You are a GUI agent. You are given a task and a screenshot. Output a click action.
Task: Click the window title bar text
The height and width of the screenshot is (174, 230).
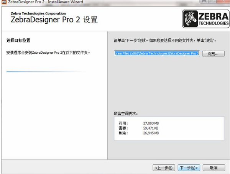(46, 2)
